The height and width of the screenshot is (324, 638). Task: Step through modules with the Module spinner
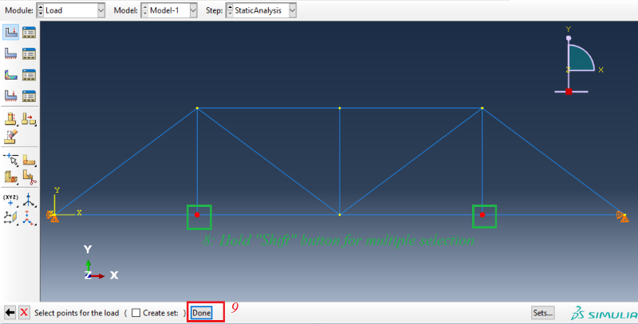41,10
